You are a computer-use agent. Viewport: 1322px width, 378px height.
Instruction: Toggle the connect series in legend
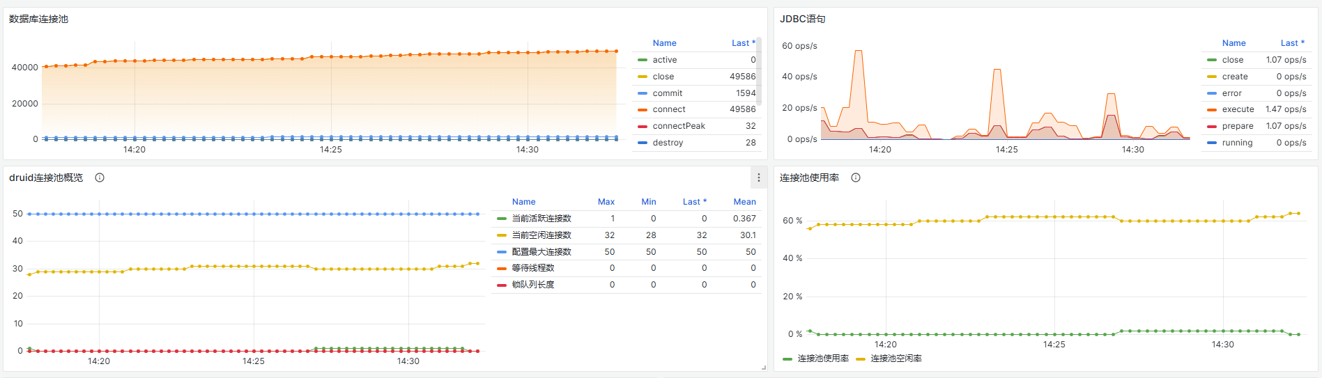pos(669,109)
